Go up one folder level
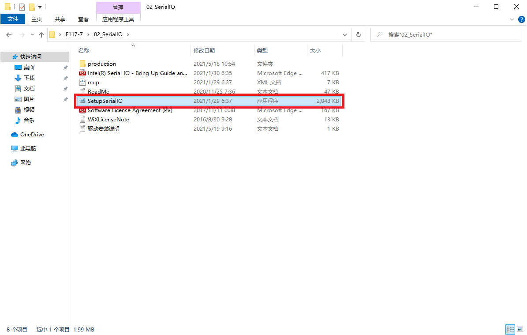The width and height of the screenshot is (527, 335). point(41,34)
